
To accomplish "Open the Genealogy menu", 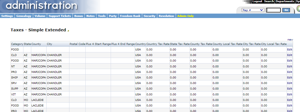I will [24, 16].
